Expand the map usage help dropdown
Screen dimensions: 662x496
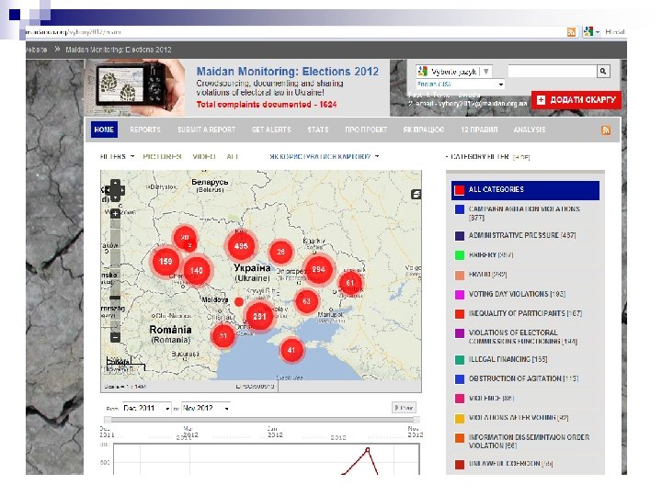[325, 156]
